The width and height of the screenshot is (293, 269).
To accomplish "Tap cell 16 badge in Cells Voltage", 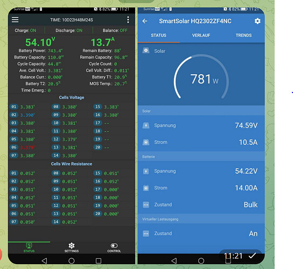I will pyautogui.click(x=97, y=115).
